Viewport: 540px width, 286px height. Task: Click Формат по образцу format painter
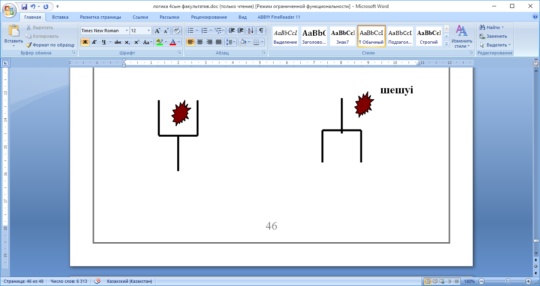point(50,45)
